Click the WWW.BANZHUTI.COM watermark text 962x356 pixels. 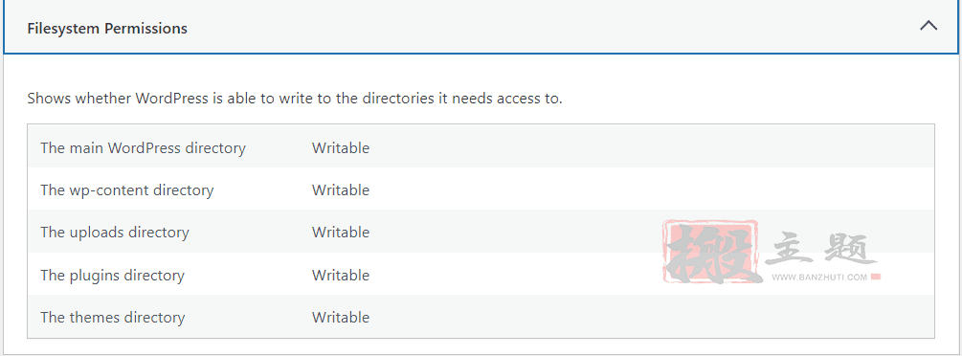(819, 278)
